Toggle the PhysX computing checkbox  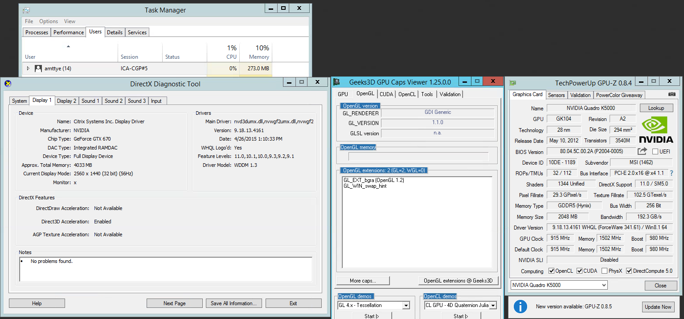coord(604,271)
